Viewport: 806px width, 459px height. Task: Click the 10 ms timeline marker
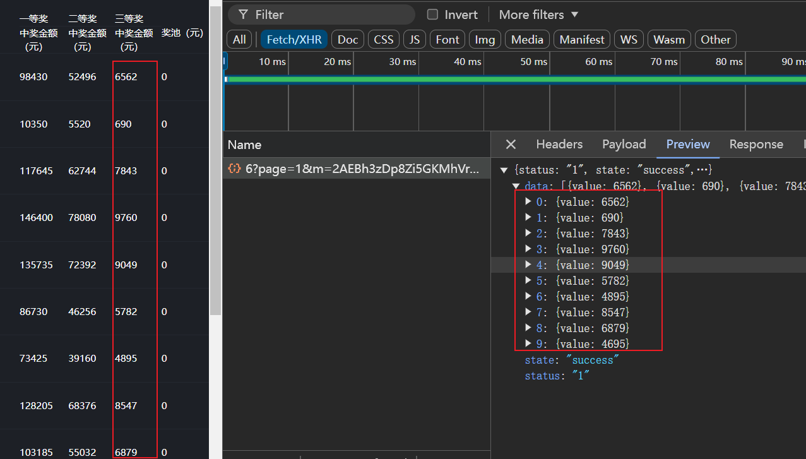[x=272, y=61]
